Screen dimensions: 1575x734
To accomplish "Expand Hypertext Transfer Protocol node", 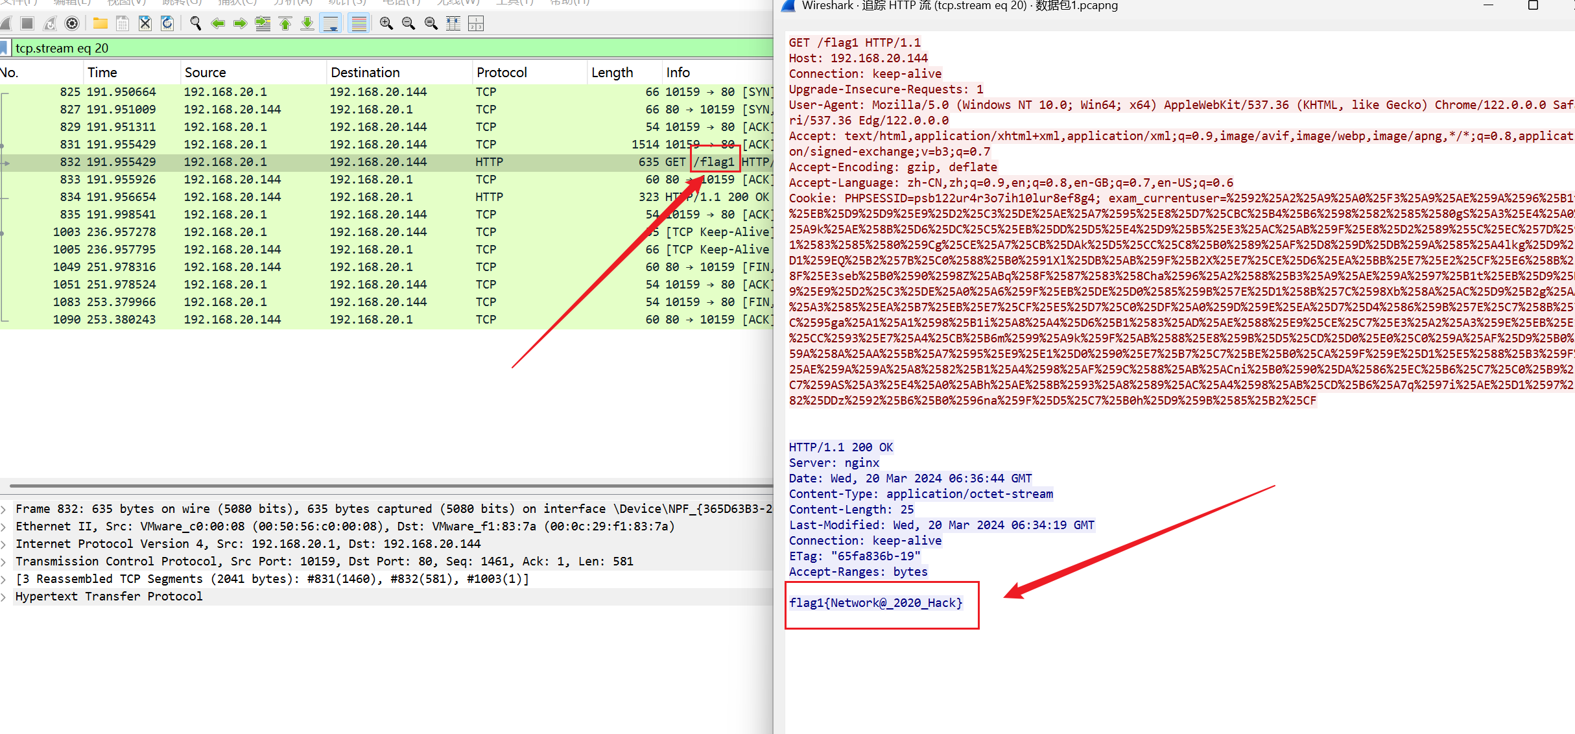I will [5, 597].
